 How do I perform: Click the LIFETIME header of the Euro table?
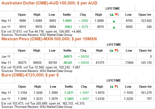click(114, 80)
